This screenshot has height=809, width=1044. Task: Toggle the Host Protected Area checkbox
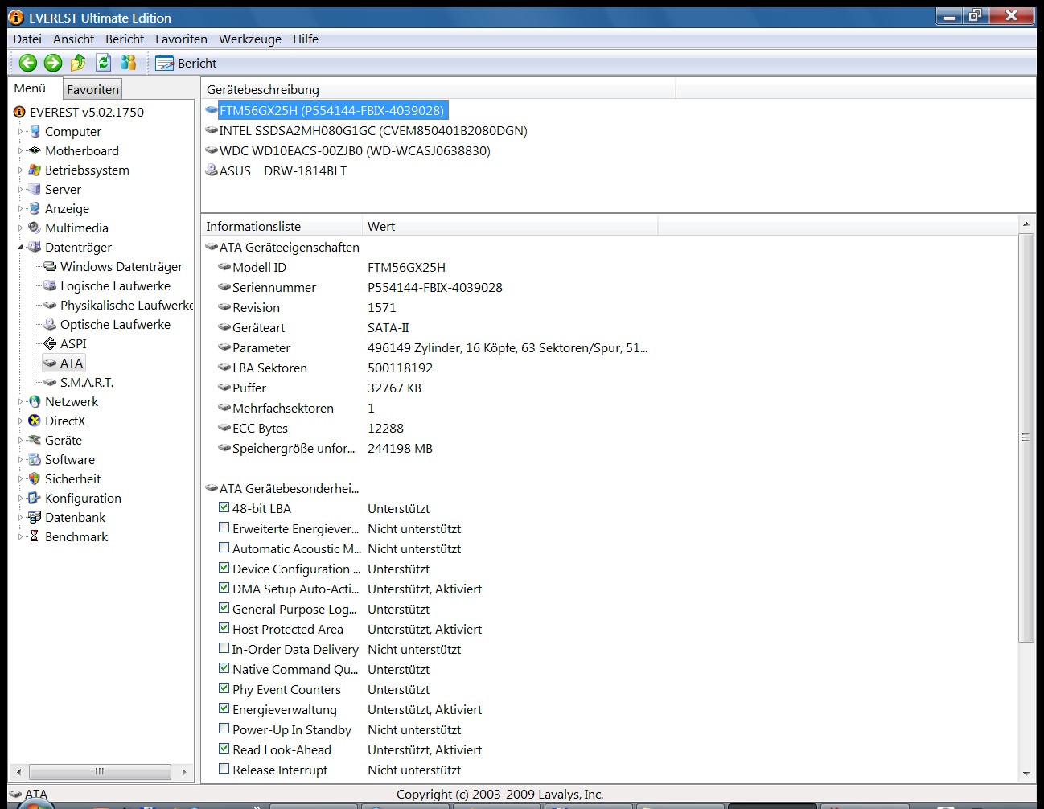coord(224,628)
